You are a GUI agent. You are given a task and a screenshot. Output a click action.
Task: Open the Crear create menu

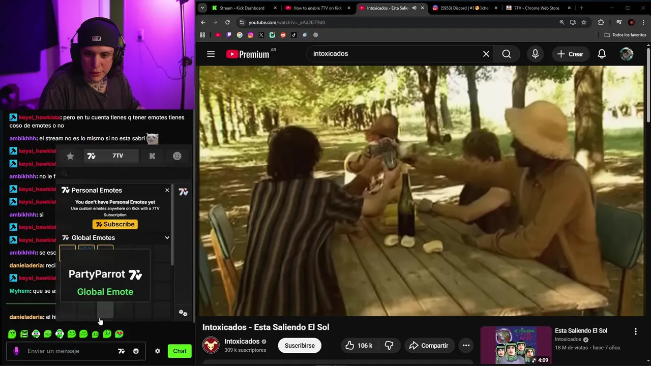coord(570,54)
